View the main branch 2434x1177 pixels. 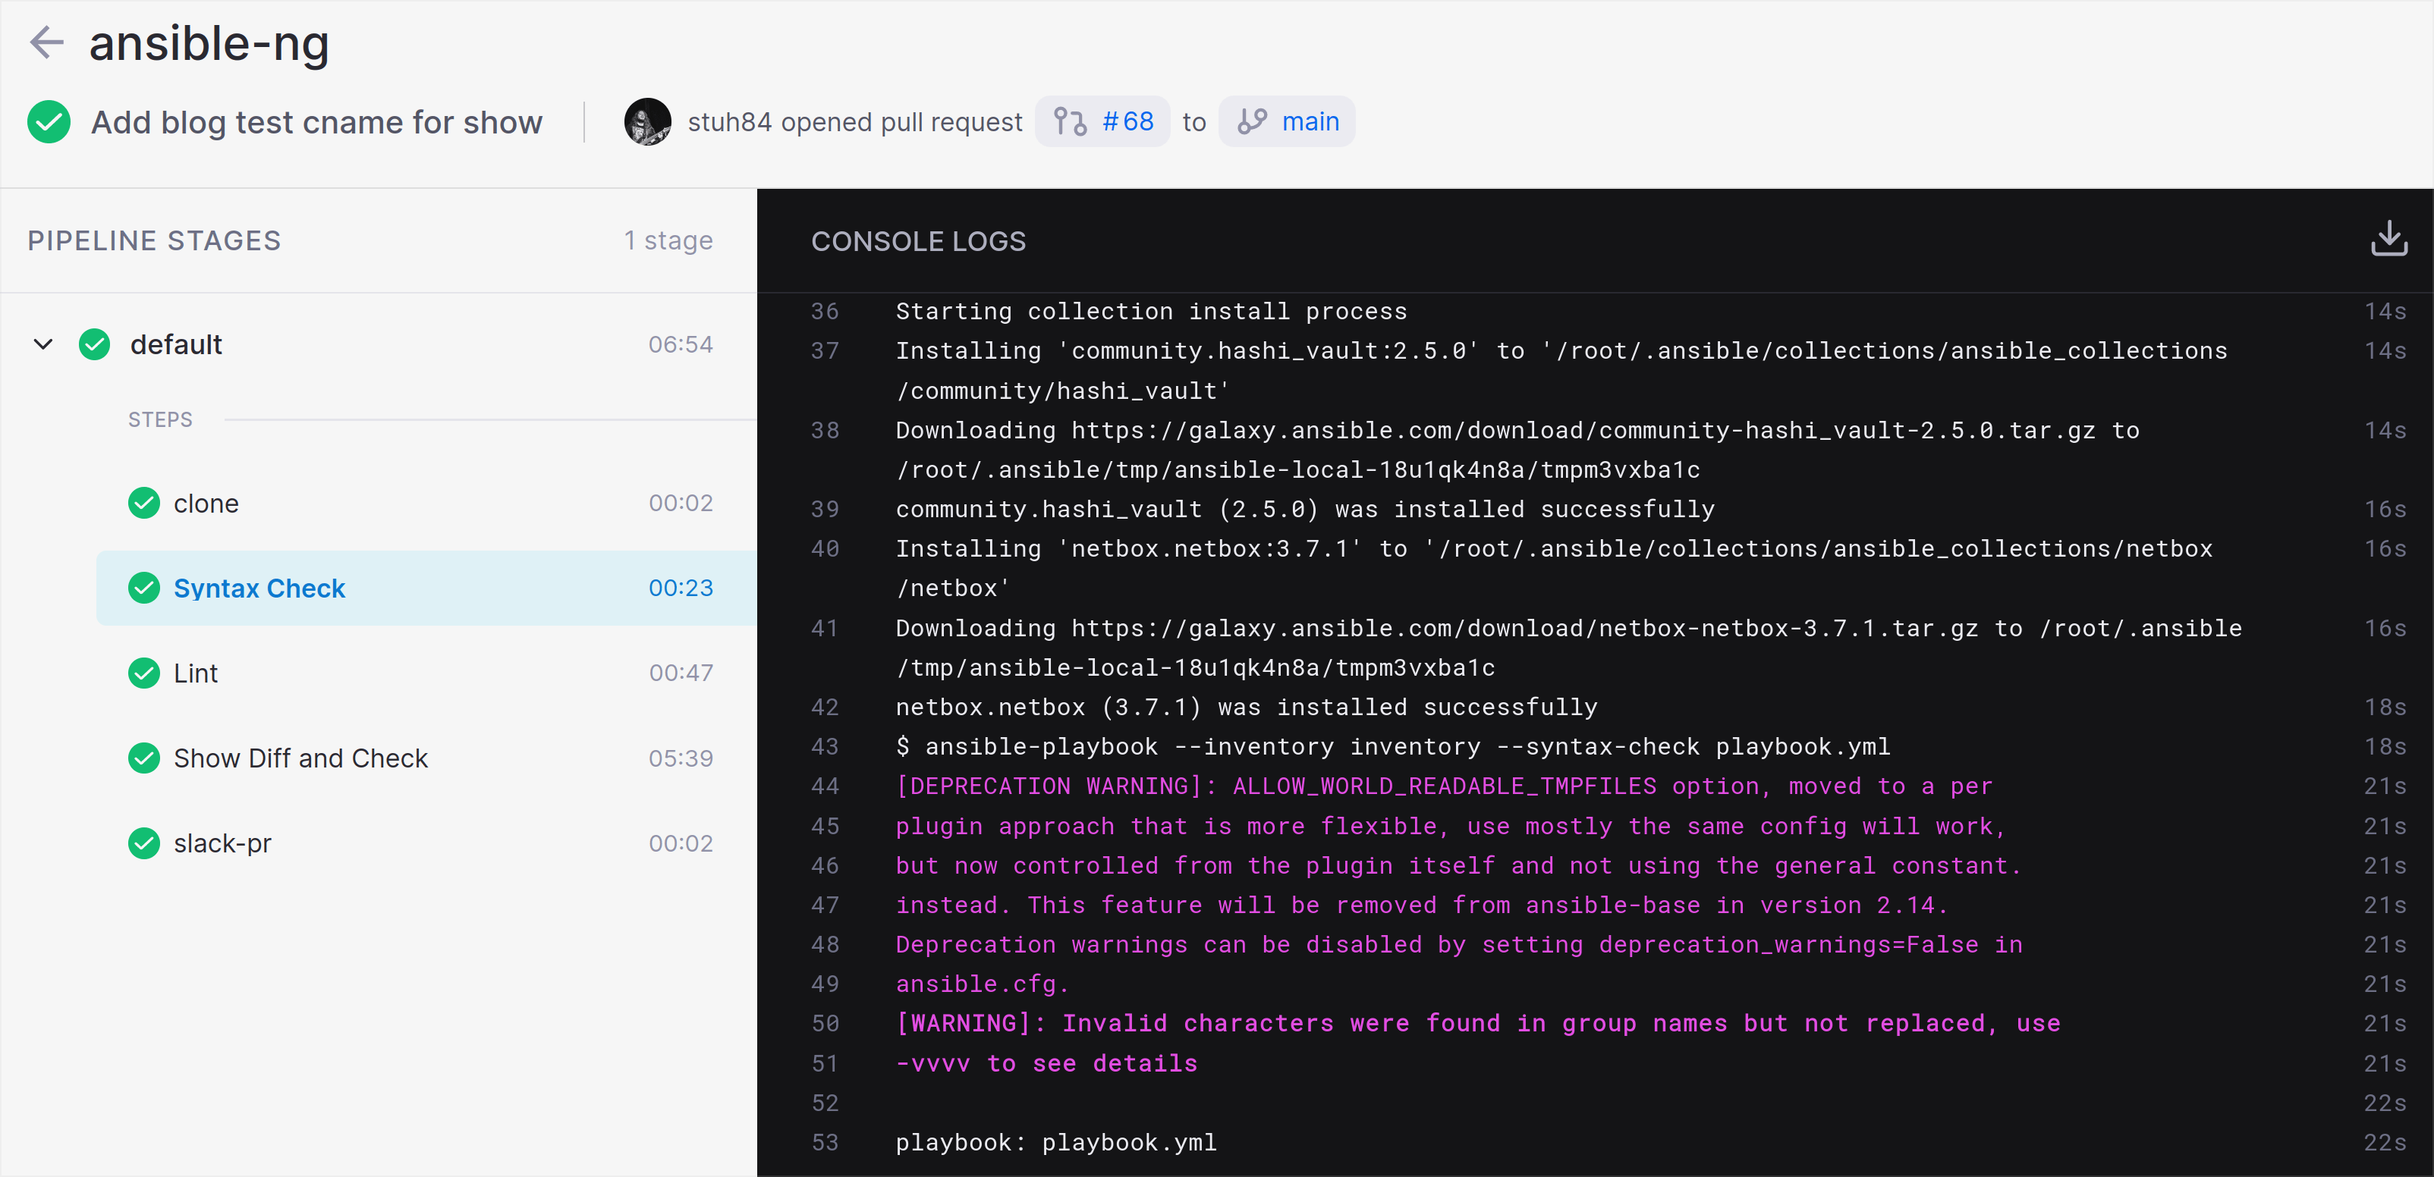(x=1310, y=121)
